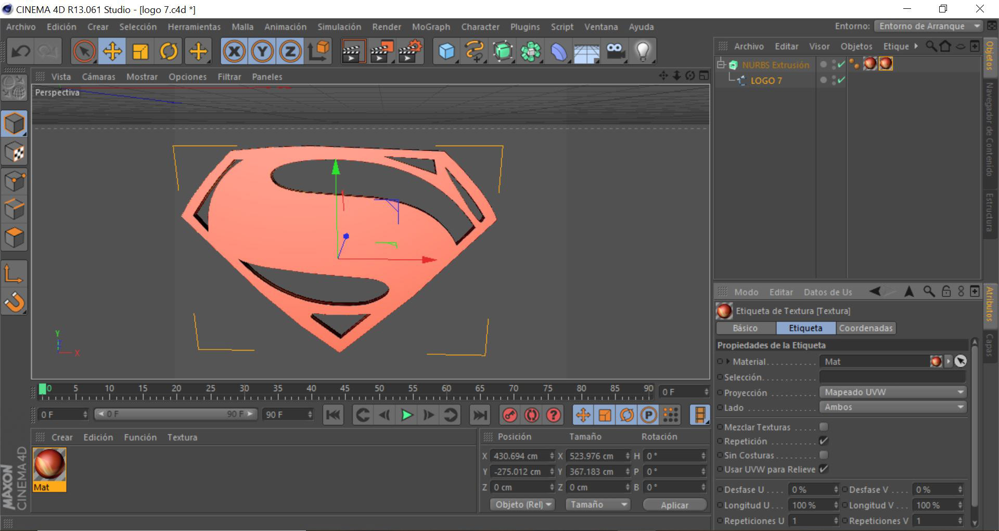Image resolution: width=999 pixels, height=531 pixels.
Task: Toggle Z axis lock
Action: click(x=290, y=51)
